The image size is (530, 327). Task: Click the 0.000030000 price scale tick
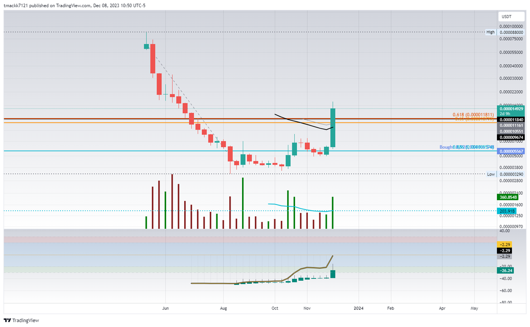511,78
